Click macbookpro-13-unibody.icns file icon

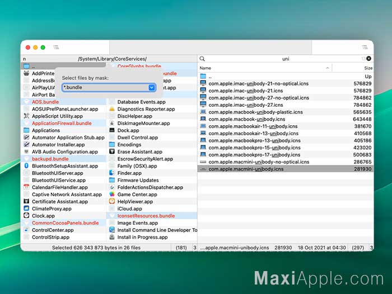(x=203, y=140)
